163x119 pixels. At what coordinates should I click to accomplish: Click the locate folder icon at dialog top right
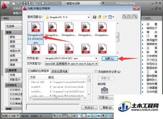tap(130, 17)
